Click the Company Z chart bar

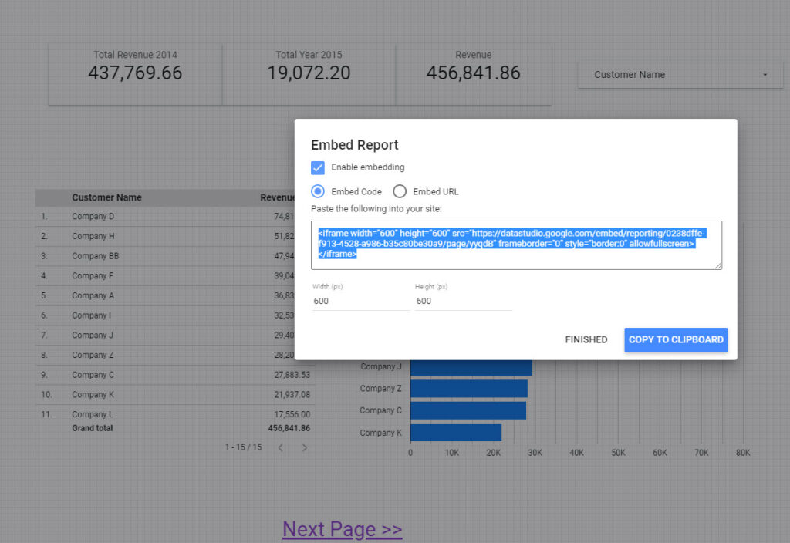(468, 389)
